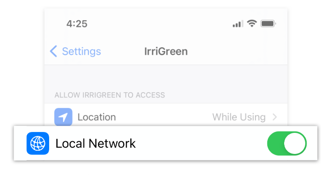This screenshot has height=175, width=330.
Task: Tap the battery indicator icon
Action: (268, 23)
